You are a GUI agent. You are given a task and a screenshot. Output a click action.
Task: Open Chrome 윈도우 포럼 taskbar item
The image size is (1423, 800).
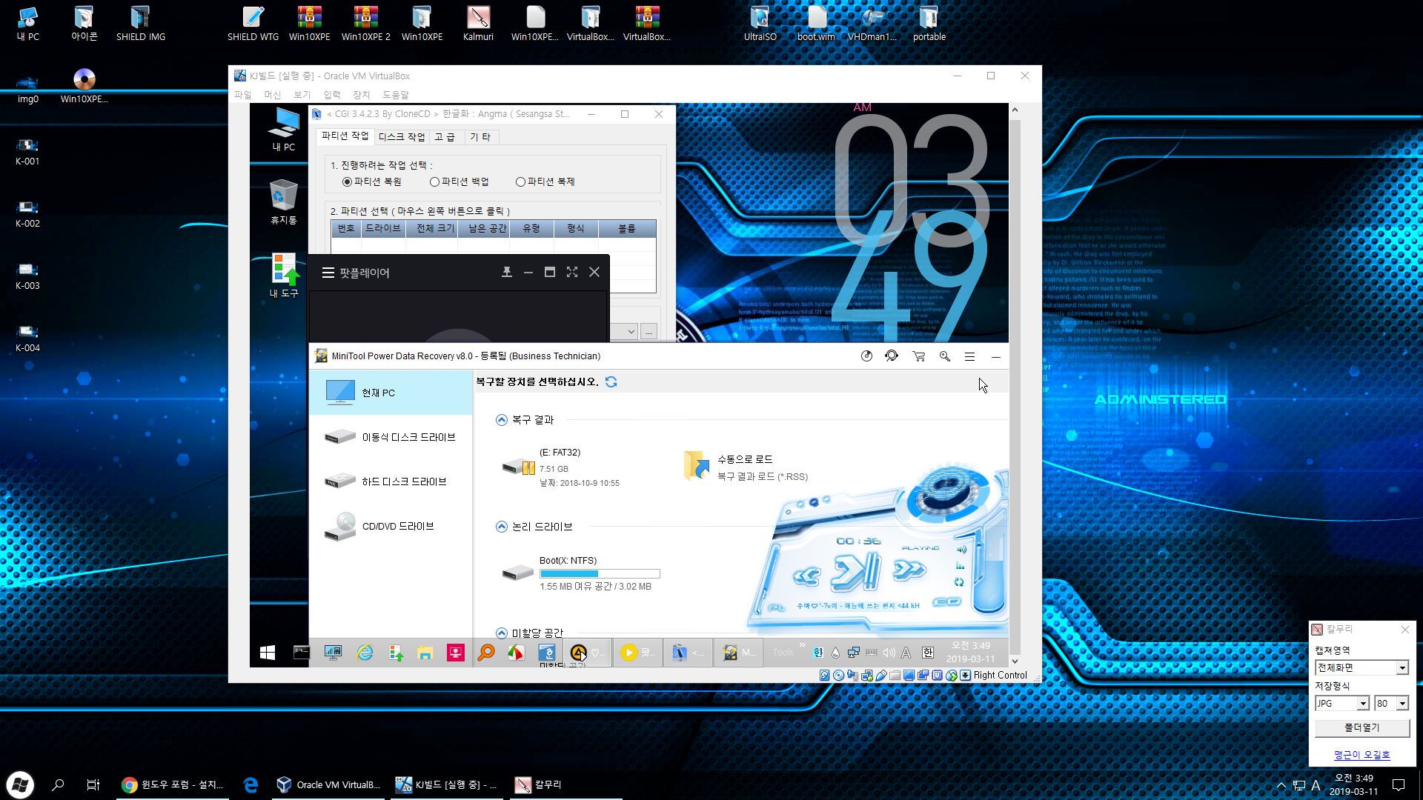(x=172, y=784)
